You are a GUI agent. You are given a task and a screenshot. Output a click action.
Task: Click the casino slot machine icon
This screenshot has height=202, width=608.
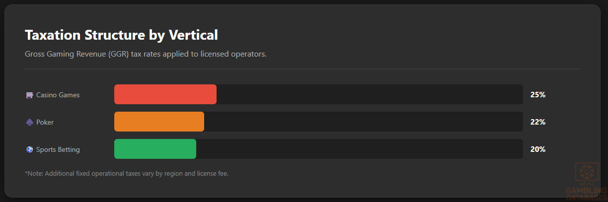point(29,95)
